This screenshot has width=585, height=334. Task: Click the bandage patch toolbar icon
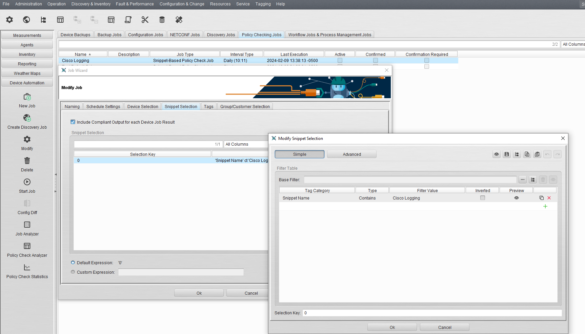[x=179, y=20]
